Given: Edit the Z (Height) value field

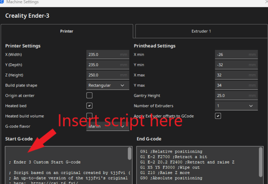Looking at the screenshot, I should click(108, 75).
